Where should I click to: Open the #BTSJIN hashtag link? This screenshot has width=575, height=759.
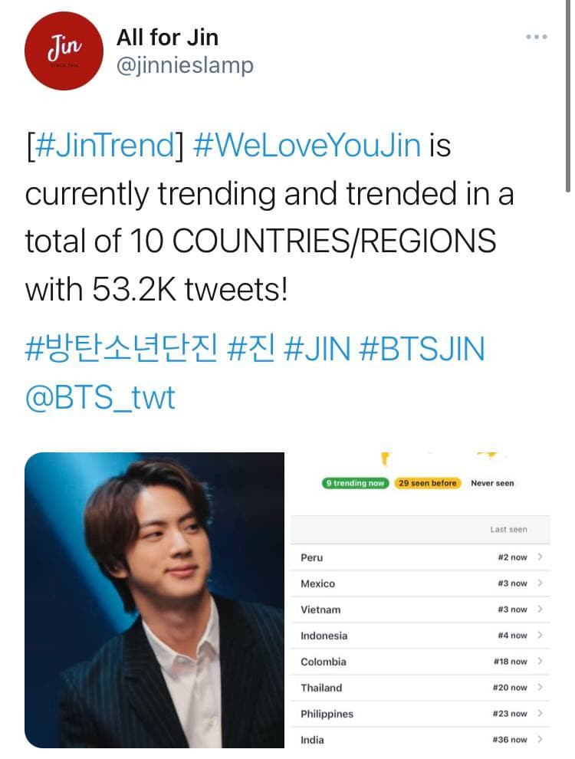422,350
